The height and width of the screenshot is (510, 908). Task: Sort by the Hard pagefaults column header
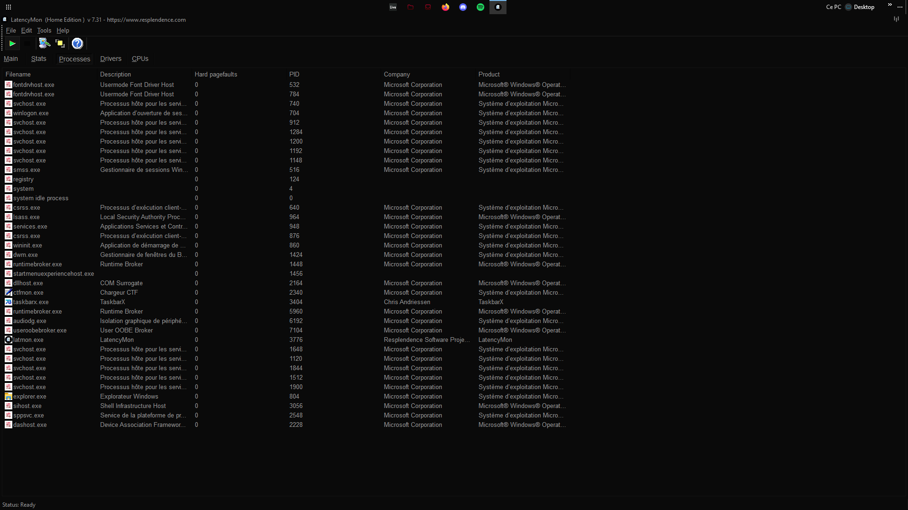coord(216,74)
